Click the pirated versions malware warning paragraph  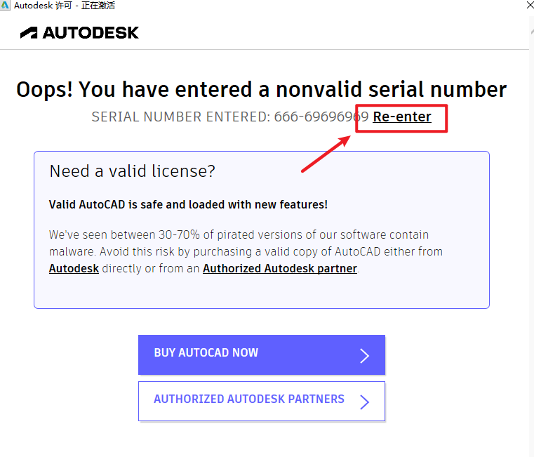tap(246, 243)
